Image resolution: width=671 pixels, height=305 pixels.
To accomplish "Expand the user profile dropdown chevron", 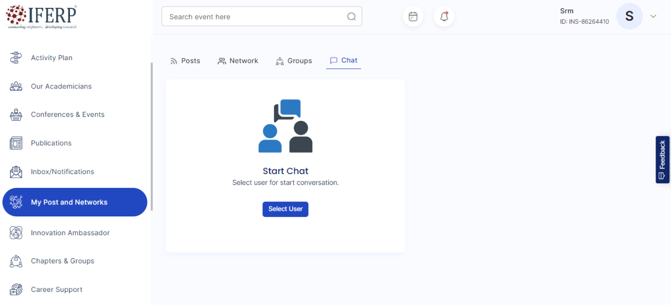I will click(x=653, y=16).
